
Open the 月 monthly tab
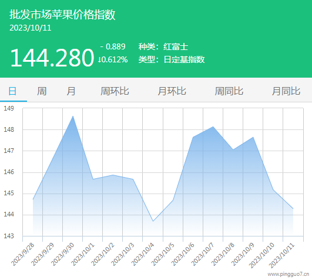tap(71, 91)
